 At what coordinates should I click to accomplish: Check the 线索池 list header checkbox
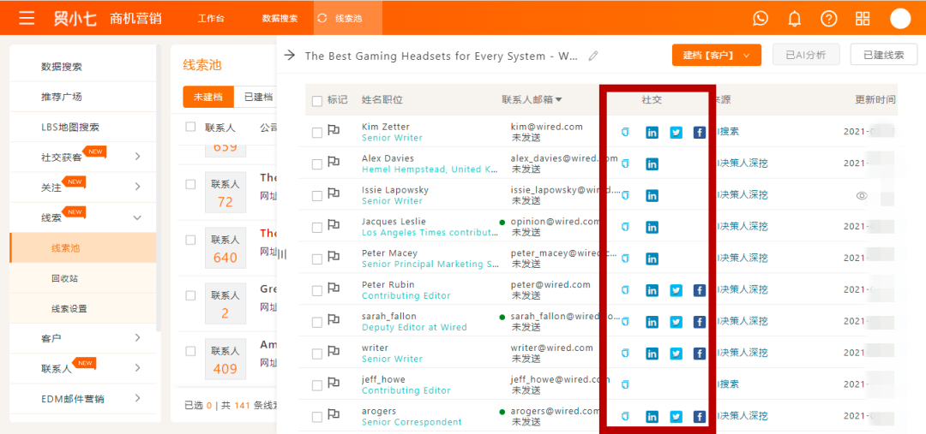[190, 127]
